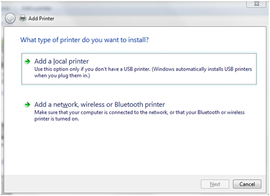Click gray footer area left of Next button
The height and width of the screenshot is (196, 270).
[x=102, y=184]
